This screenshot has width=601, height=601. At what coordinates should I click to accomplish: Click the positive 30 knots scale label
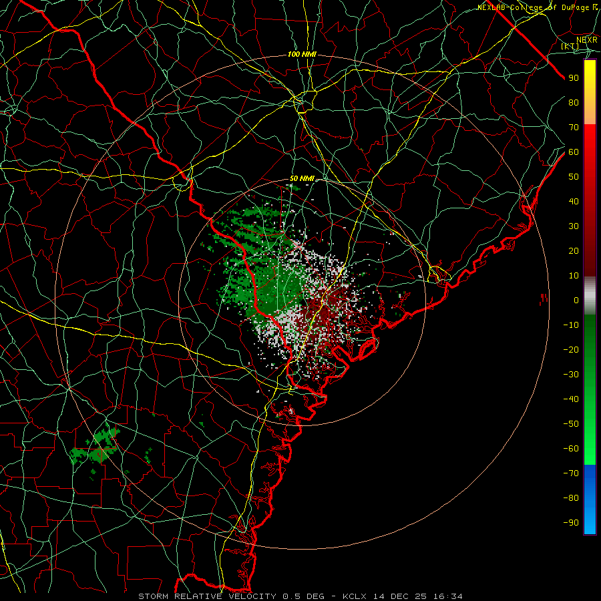[x=574, y=226]
